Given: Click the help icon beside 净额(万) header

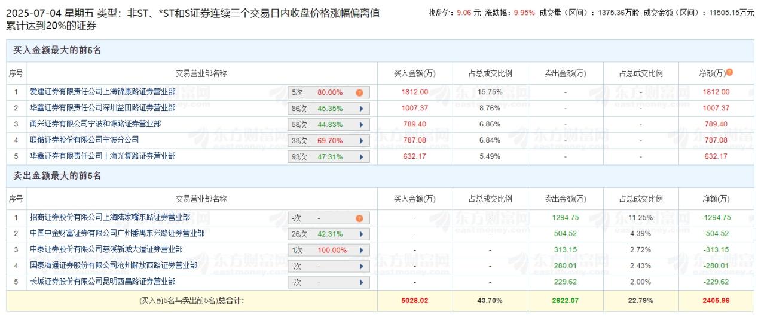Looking at the screenshot, I should coord(729,72).
